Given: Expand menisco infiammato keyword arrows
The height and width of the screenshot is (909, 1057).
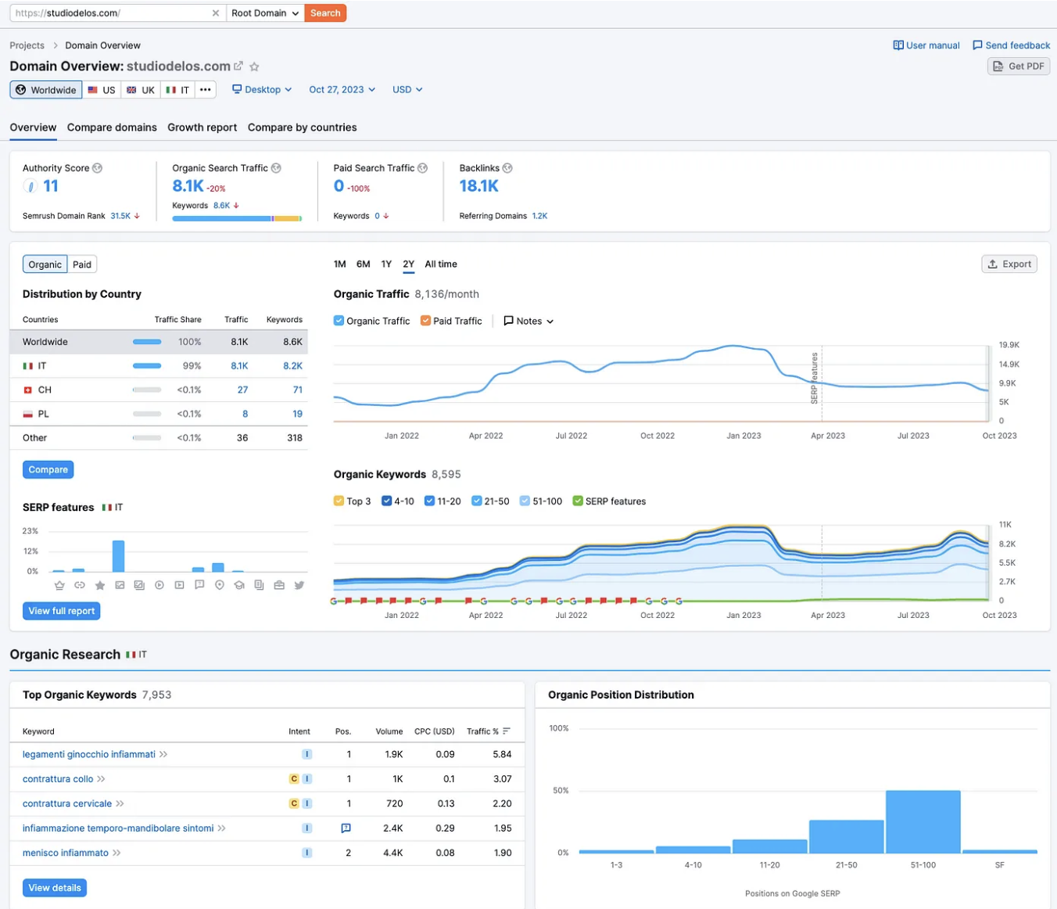Looking at the screenshot, I should pos(116,853).
